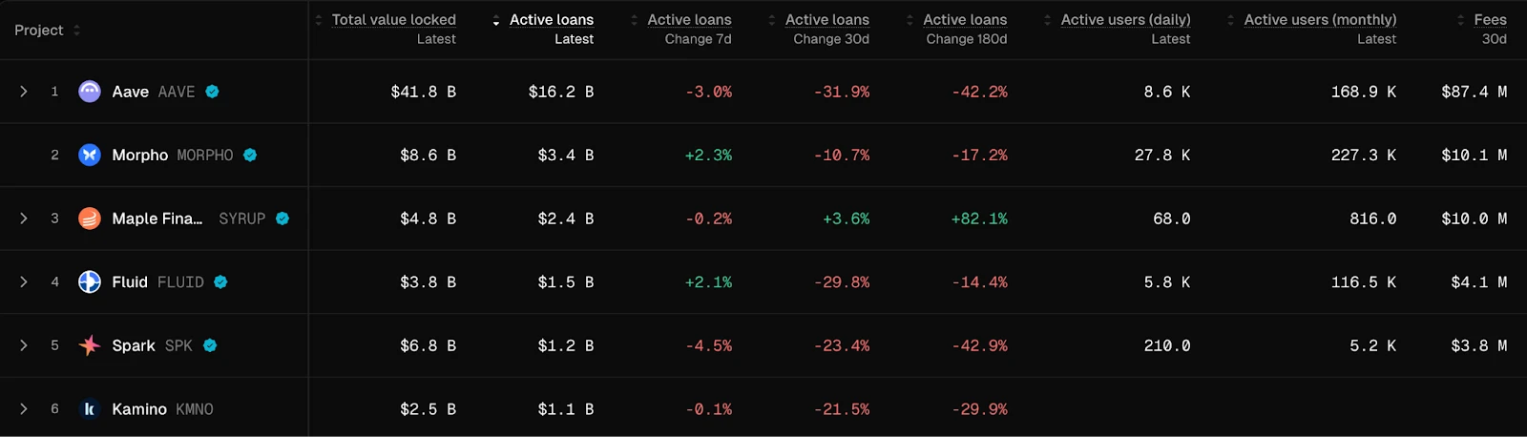
Task: Sort by Total value locked column
Action: click(393, 20)
